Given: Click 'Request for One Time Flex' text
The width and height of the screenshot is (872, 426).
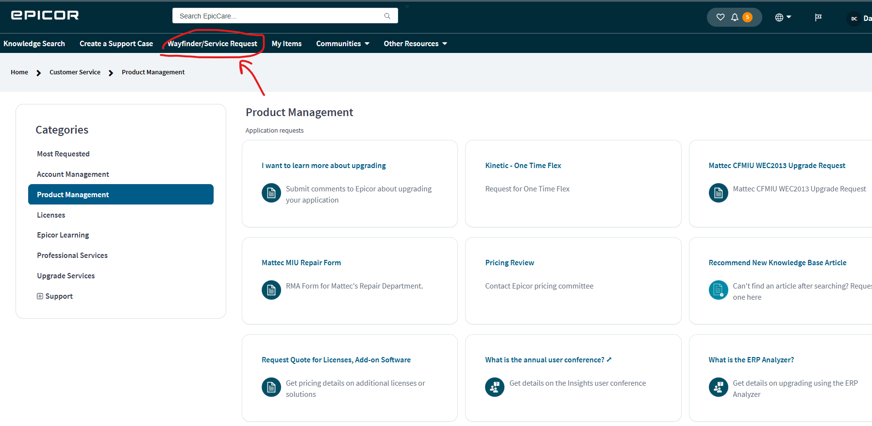Looking at the screenshot, I should tap(527, 188).
